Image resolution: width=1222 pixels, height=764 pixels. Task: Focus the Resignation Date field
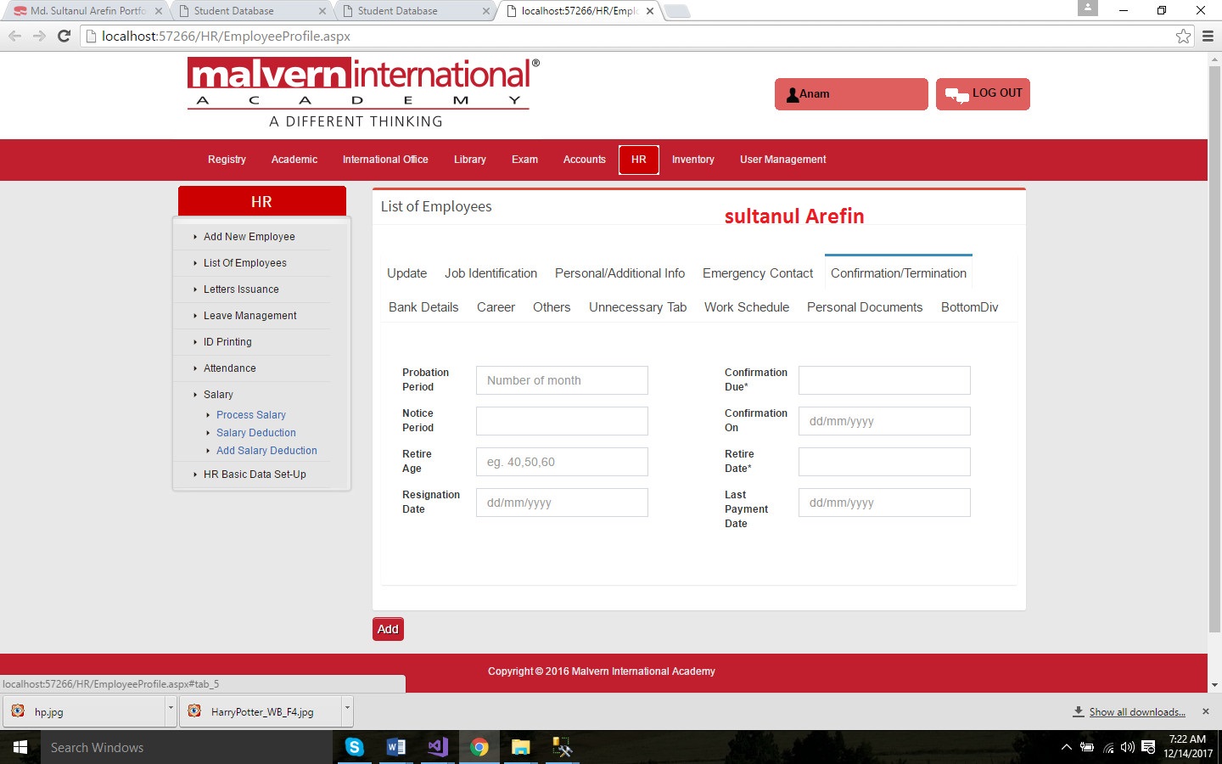[562, 503]
